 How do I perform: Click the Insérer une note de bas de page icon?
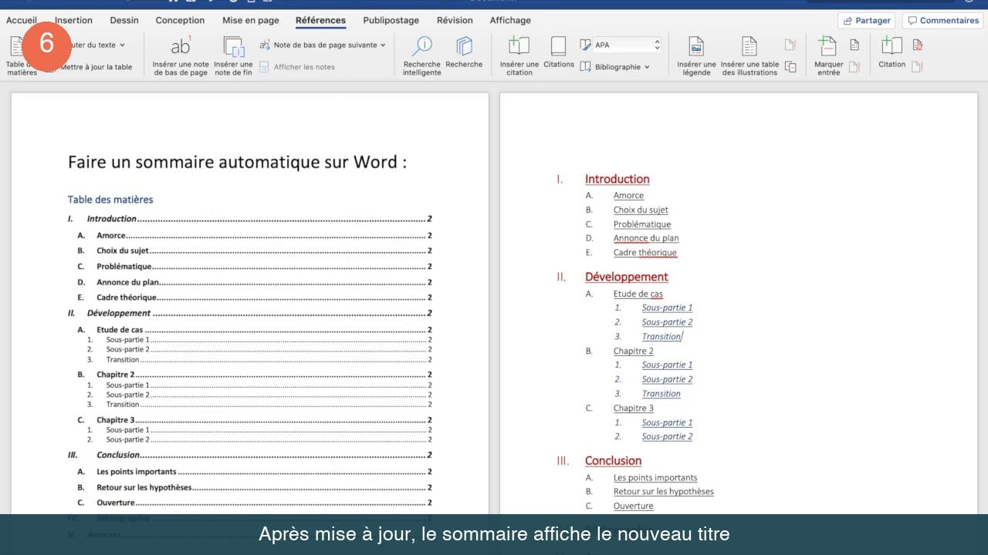coord(181,46)
